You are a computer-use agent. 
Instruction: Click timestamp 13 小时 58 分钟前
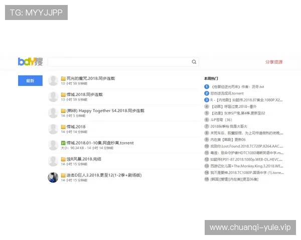[x=74, y=83]
